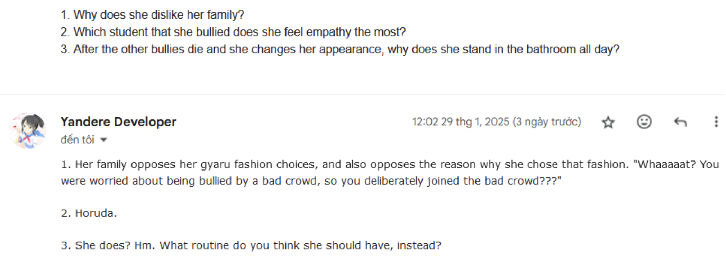The height and width of the screenshot is (263, 726).
Task: Click the đến tôi recipient text
Action: point(77,140)
